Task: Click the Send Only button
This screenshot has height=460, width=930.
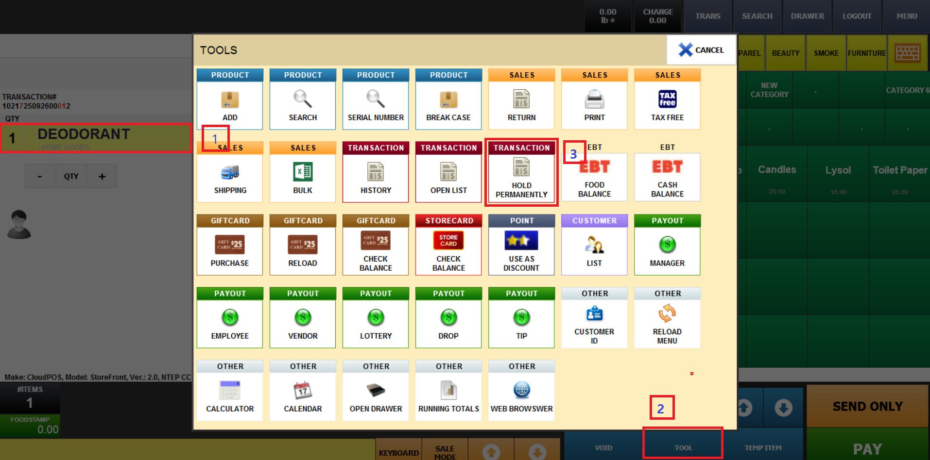Action: tap(867, 406)
